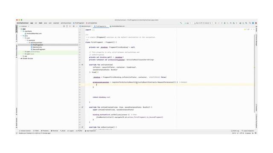Screen dimensions: 273x153
Task: Open Project panel gear options
Action: (74, 26)
